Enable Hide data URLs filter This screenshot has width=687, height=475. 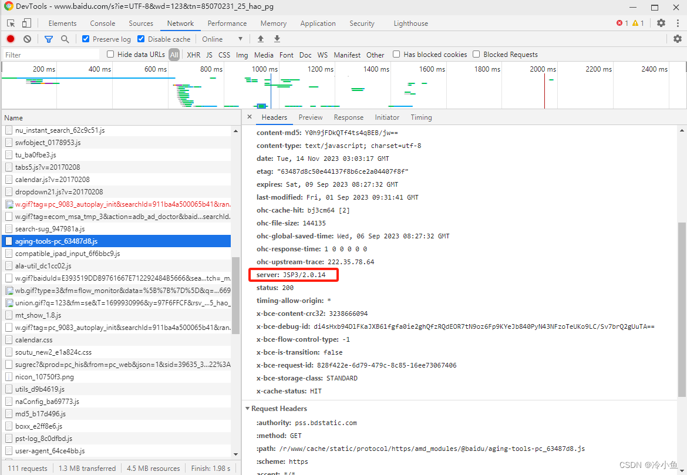110,54
